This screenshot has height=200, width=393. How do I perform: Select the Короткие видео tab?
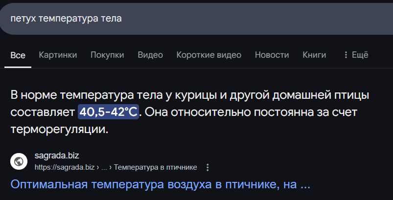point(209,55)
